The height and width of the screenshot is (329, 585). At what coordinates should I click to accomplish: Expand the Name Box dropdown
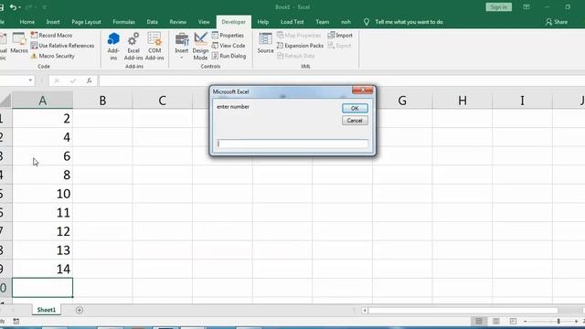pos(30,80)
